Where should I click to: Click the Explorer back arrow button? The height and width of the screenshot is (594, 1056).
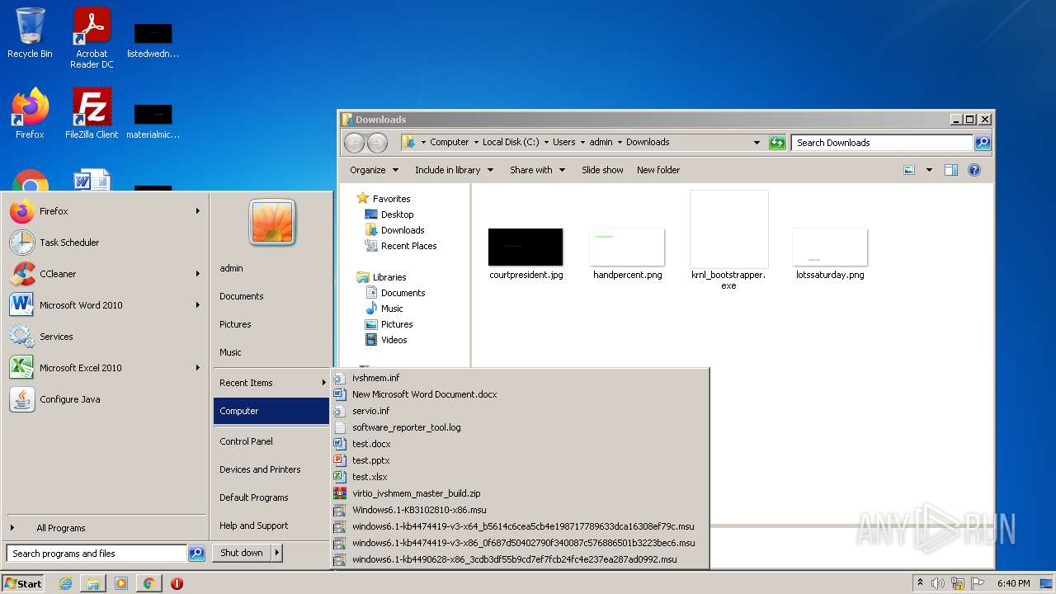[x=354, y=143]
